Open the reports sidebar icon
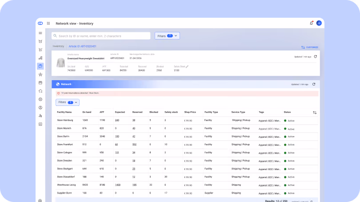 40,124
